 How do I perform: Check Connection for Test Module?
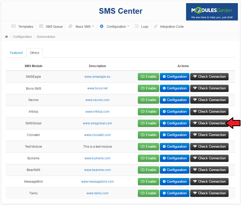point(209,147)
